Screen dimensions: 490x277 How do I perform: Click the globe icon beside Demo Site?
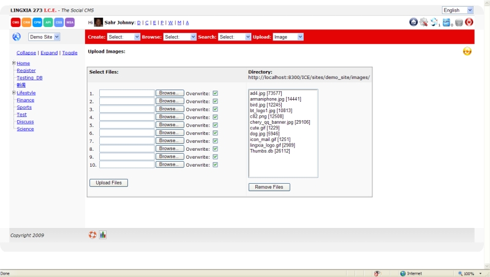17,37
